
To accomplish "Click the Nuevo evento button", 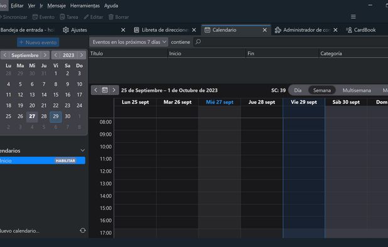I will point(38,43).
